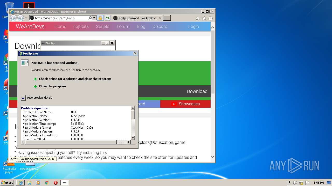Select the BEX event name value
The image size is (332, 186).
coord(74,112)
